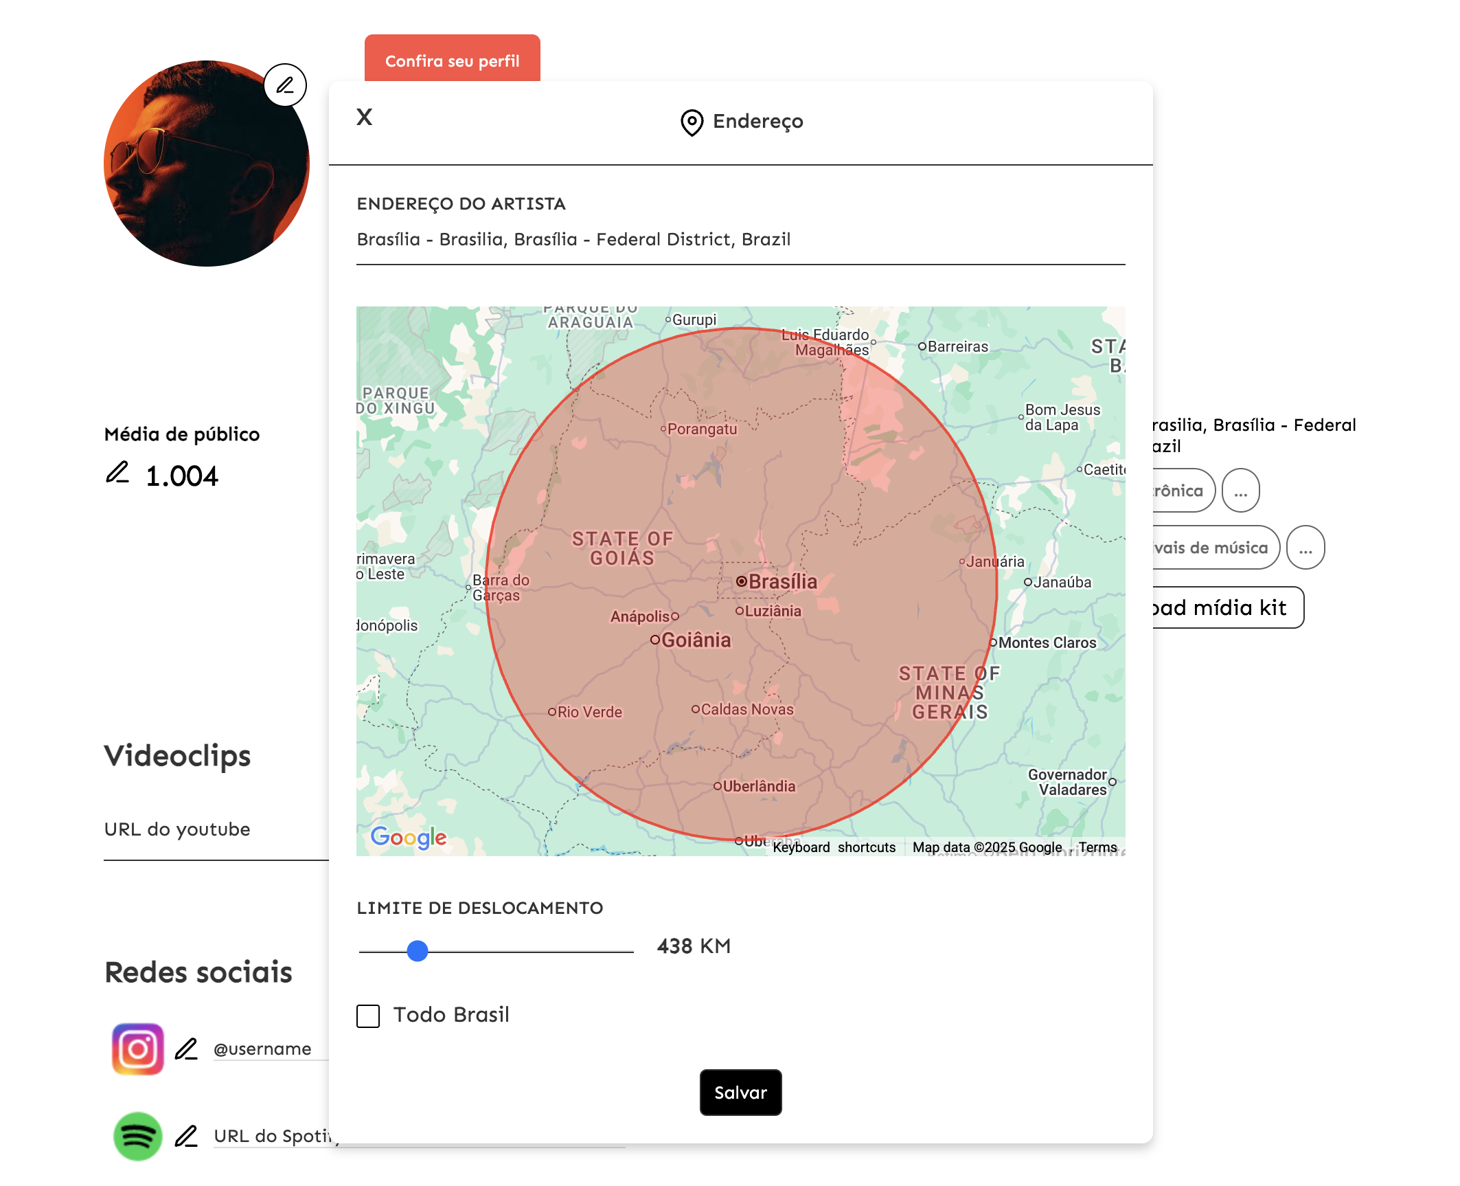Click the Salvar button

pyautogui.click(x=740, y=1092)
